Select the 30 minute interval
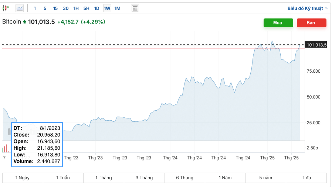332x190 pixels. (65, 8)
